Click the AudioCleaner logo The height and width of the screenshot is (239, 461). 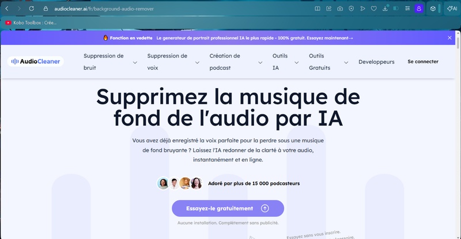(36, 62)
